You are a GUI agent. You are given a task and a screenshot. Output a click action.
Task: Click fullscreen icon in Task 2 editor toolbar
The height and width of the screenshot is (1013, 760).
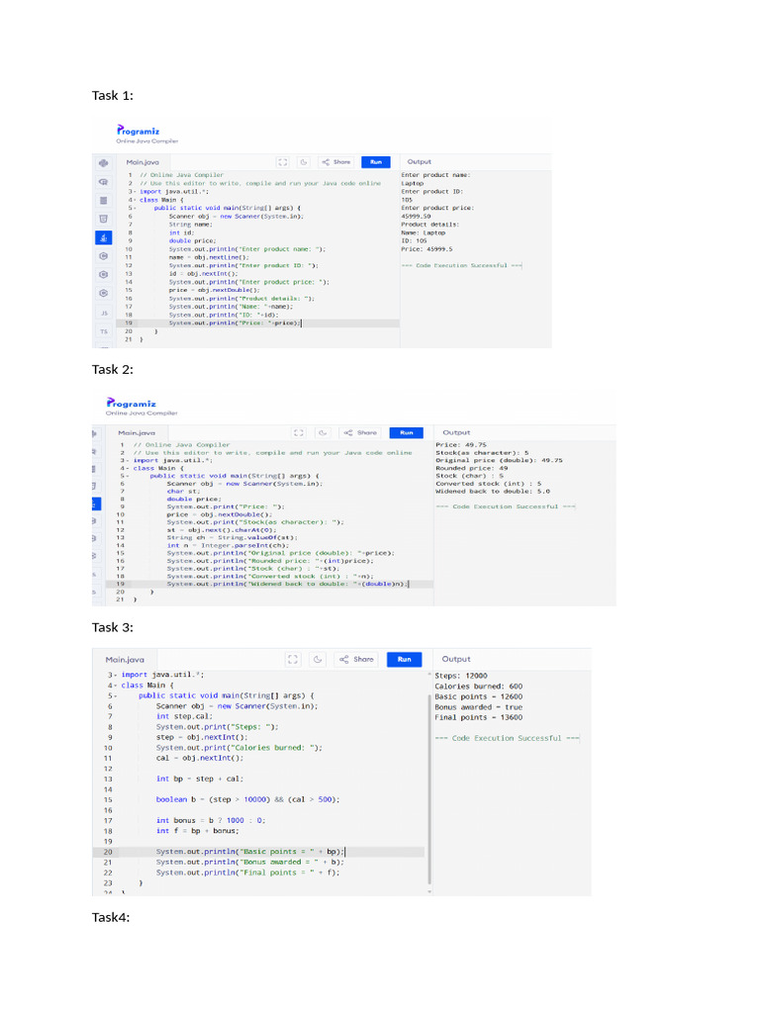pyautogui.click(x=299, y=433)
